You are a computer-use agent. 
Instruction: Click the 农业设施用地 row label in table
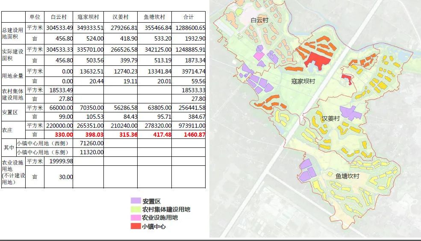(x=13, y=172)
